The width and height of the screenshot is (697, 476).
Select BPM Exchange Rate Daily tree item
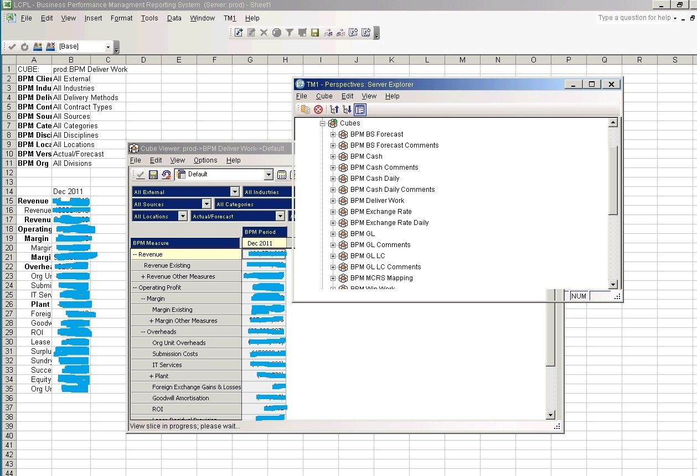[390, 223]
